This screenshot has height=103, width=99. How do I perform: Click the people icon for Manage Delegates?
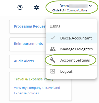point(53,49)
